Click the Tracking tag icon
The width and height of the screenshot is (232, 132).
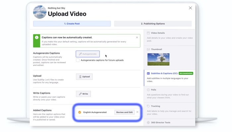pos(148,106)
